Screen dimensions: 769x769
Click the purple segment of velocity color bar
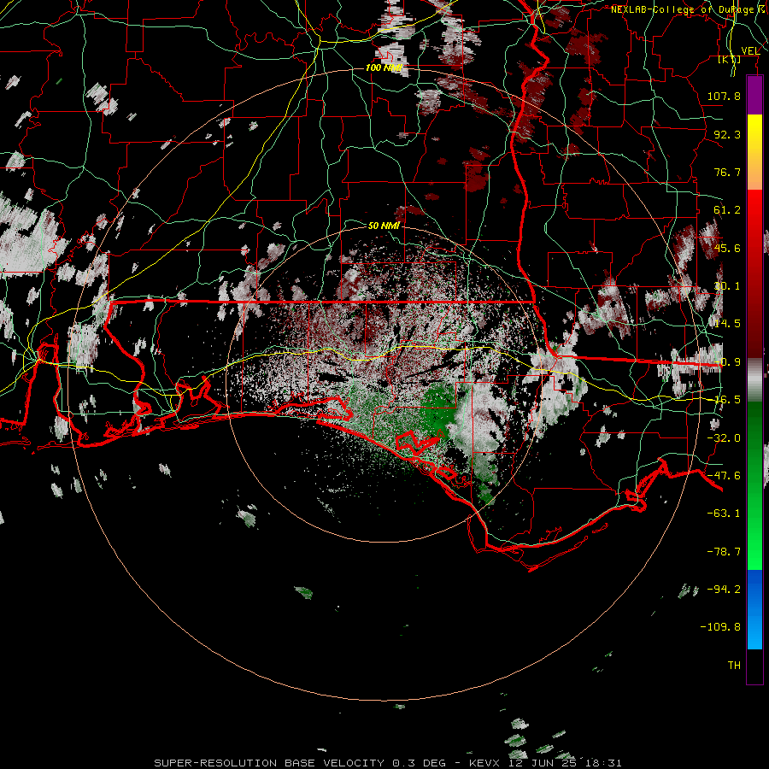(x=754, y=95)
